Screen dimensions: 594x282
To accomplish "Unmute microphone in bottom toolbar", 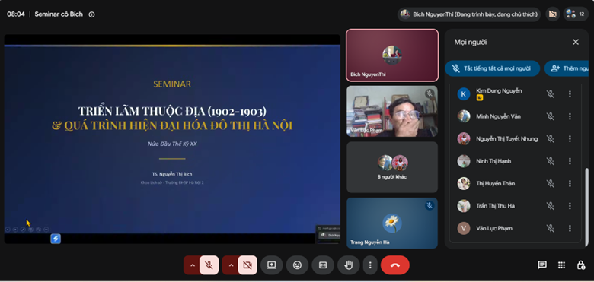I will pyautogui.click(x=209, y=265).
